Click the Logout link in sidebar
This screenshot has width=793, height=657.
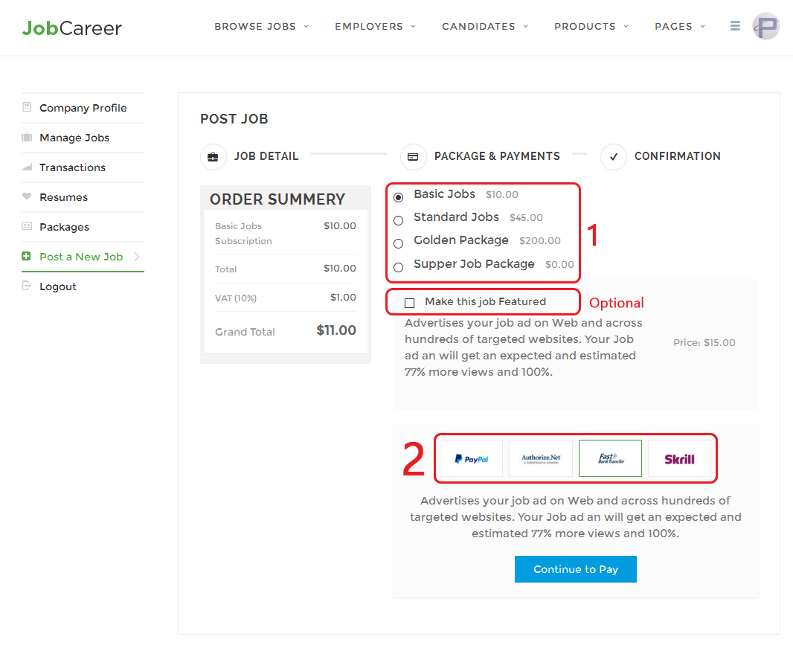click(x=58, y=286)
